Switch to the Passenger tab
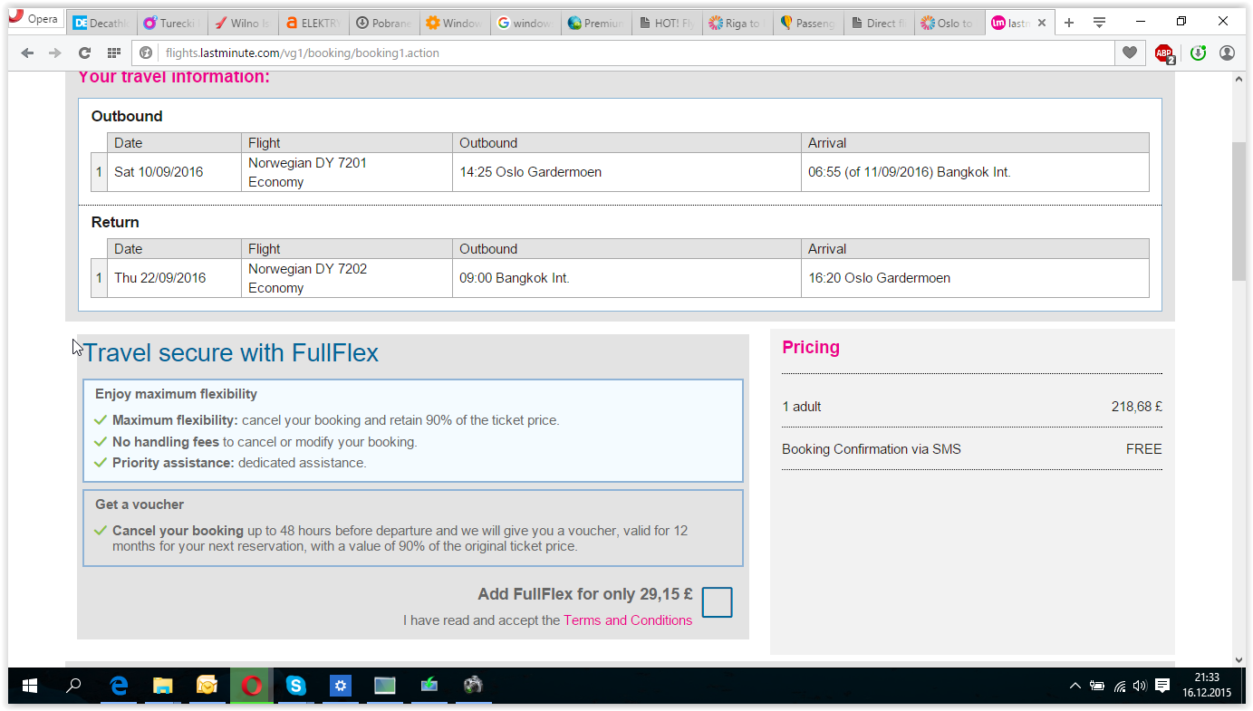 807,24
